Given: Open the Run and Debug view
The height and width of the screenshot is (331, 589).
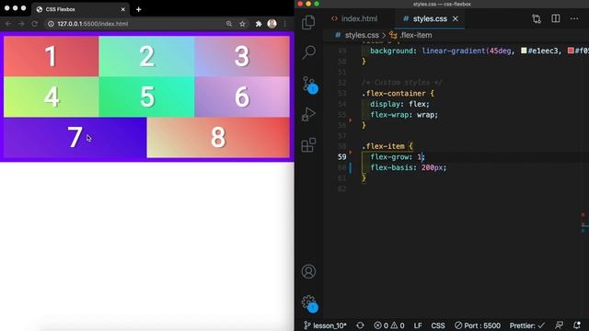Looking at the screenshot, I should pyautogui.click(x=308, y=114).
